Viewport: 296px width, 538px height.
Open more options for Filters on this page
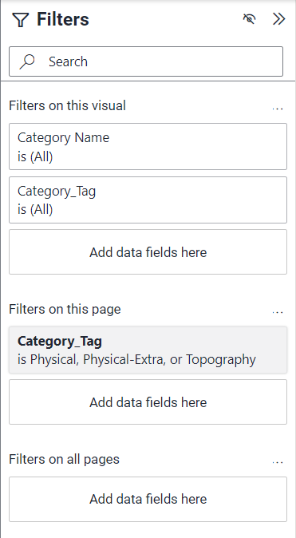(x=278, y=312)
